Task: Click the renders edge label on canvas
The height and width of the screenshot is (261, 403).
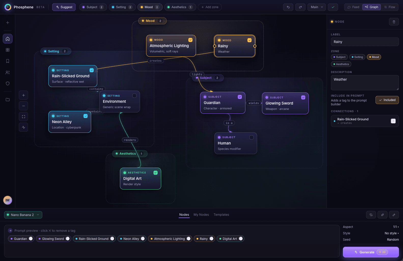Action: (x=130, y=140)
